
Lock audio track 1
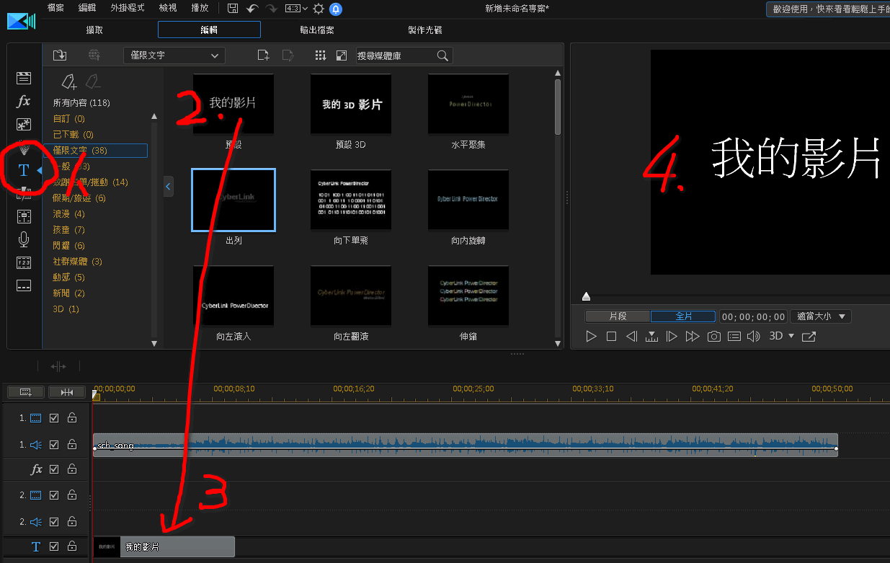(x=72, y=445)
